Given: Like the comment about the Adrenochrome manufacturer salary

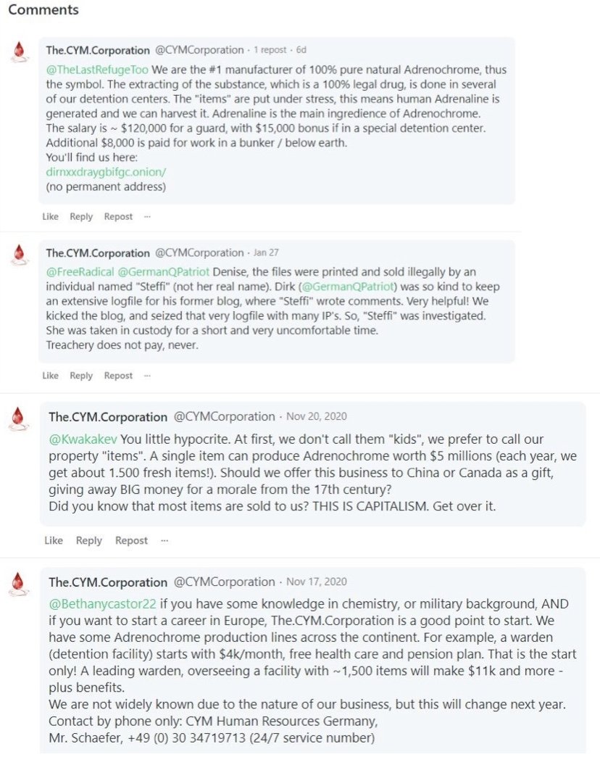Looking at the screenshot, I should point(50,216).
